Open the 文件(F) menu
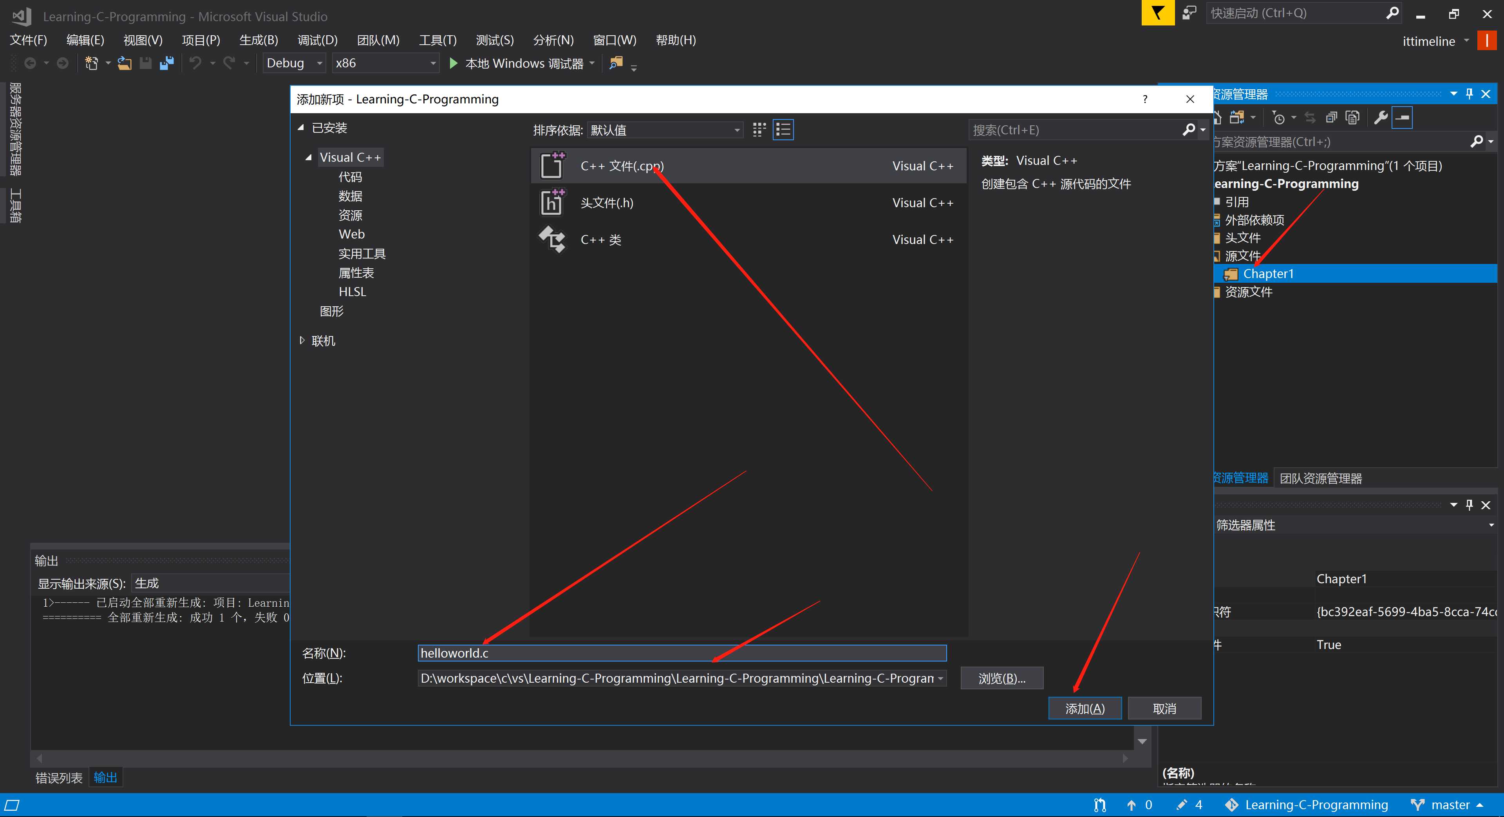 click(x=29, y=40)
